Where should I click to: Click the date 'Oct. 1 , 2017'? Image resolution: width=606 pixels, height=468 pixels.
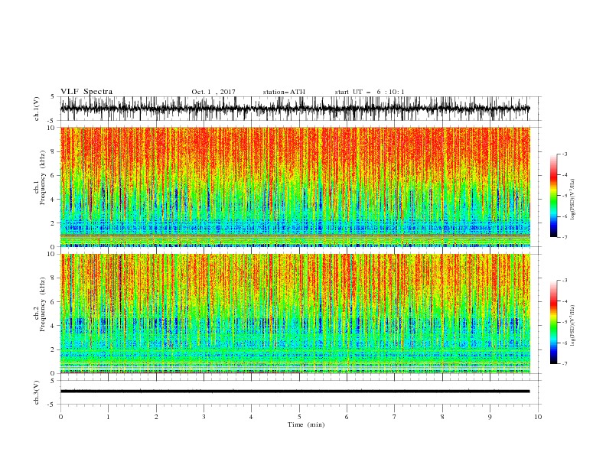click(x=213, y=92)
